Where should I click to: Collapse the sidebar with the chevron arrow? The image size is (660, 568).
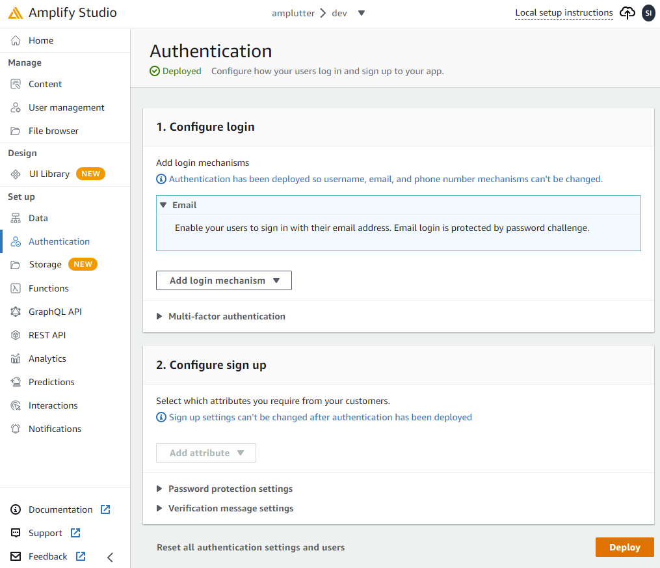pos(111,558)
